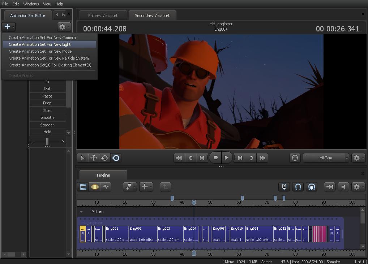Image resolution: width=368 pixels, height=264 pixels.
Task: Click the crosshair camera icon beside HillCam
Action: coord(295,158)
